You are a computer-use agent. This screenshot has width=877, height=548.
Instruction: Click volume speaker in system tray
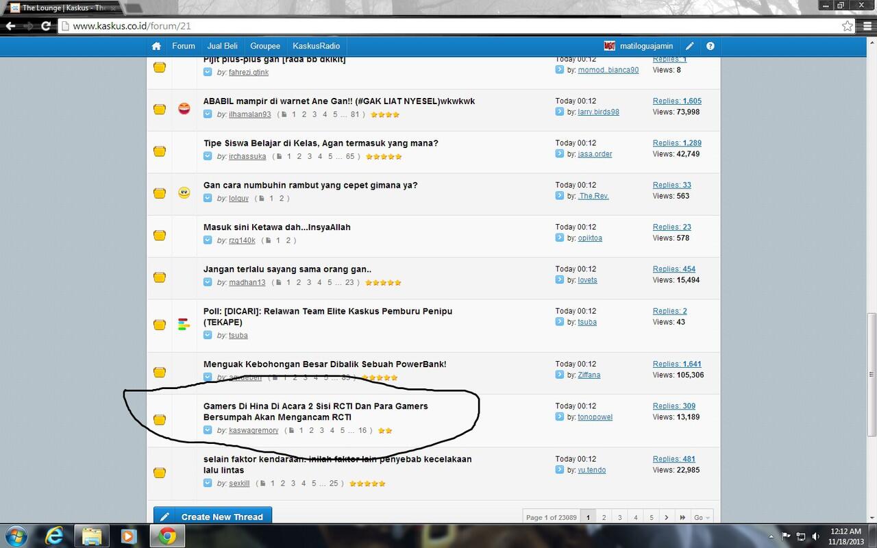(x=816, y=536)
